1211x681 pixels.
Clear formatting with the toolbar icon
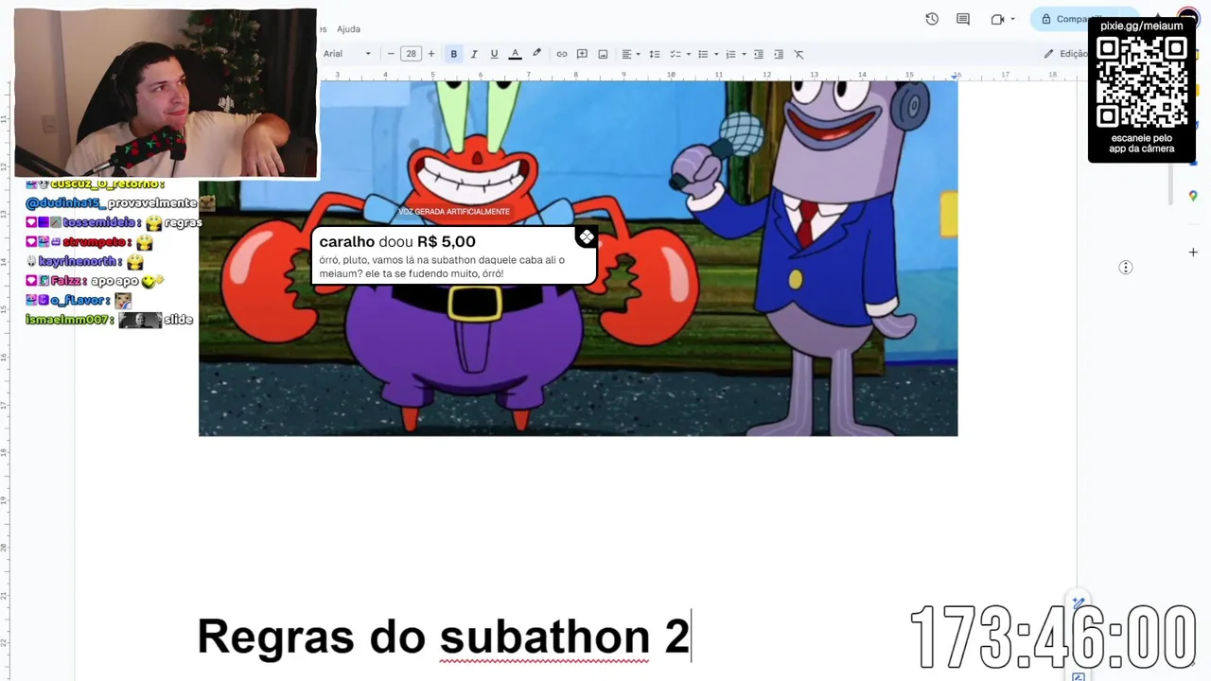[799, 54]
